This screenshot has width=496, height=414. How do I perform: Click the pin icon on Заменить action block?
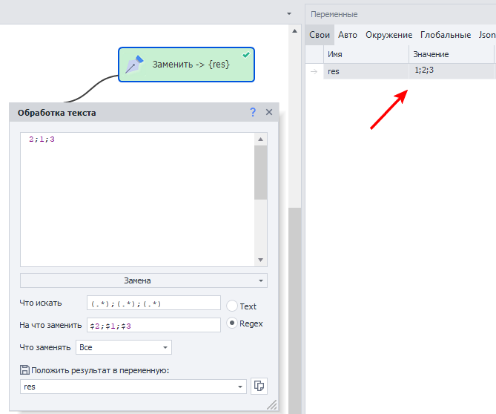click(133, 65)
